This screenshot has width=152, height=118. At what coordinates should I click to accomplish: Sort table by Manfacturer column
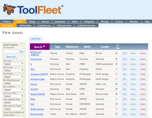tap(72, 47)
